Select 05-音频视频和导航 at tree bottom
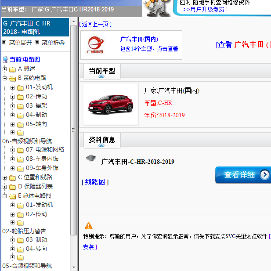The image size is (271, 271). (27, 266)
